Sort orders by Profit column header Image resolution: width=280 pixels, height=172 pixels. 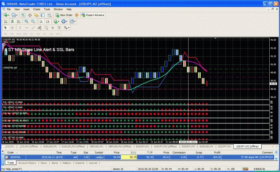point(217,153)
